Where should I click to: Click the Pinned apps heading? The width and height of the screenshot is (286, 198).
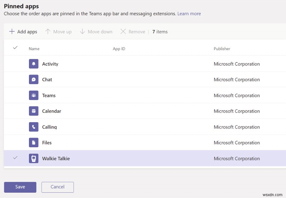click(21, 6)
